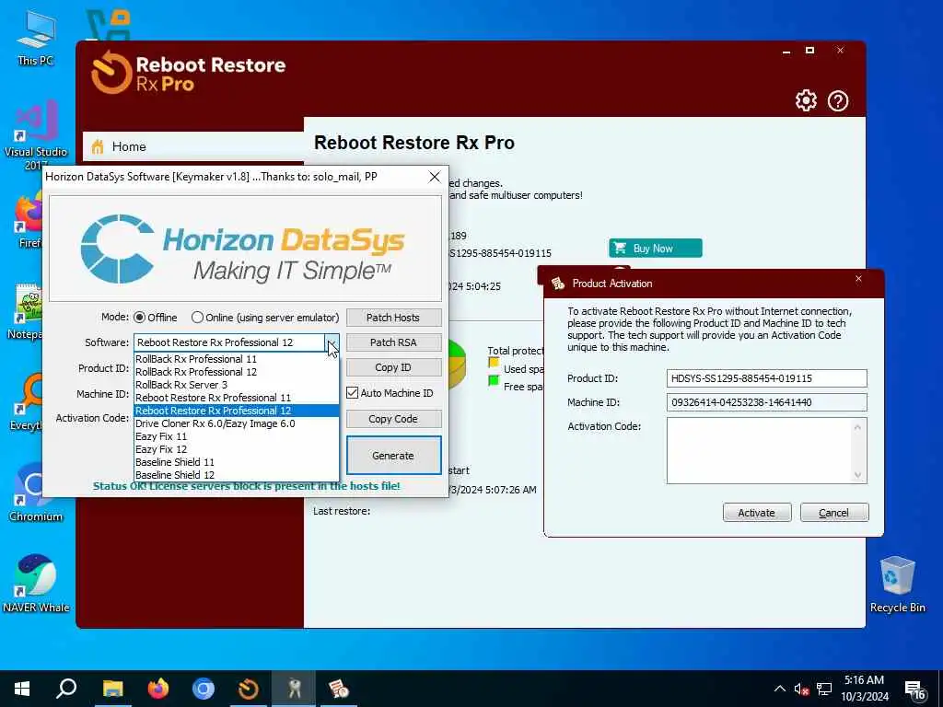Switch to the Keymaker taskbar icon
Image resolution: width=943 pixels, height=707 pixels.
tap(294, 689)
